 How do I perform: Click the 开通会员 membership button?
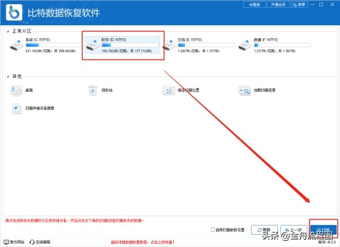tap(279, 4)
